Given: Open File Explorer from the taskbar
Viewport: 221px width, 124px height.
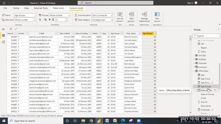Looking at the screenshot, I should (83, 121).
